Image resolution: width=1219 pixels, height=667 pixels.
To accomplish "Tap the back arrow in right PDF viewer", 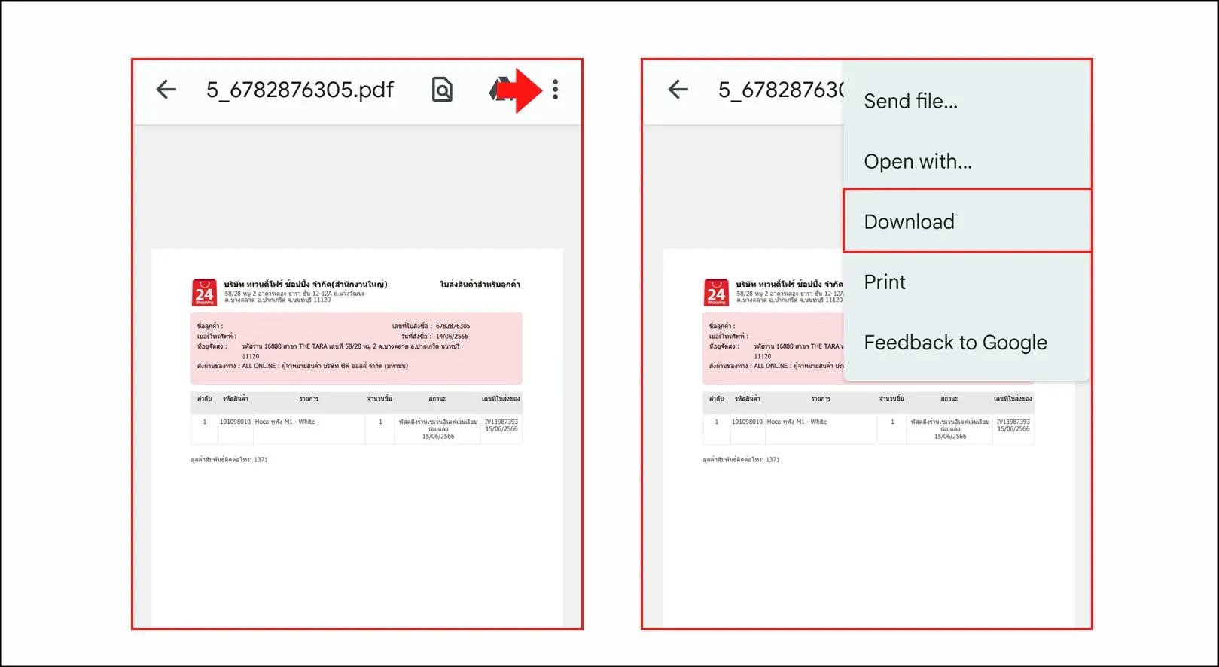I will [x=678, y=90].
